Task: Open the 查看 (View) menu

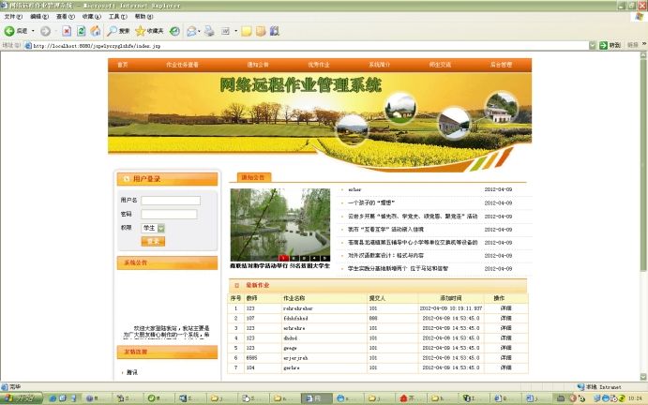Action: (x=66, y=17)
